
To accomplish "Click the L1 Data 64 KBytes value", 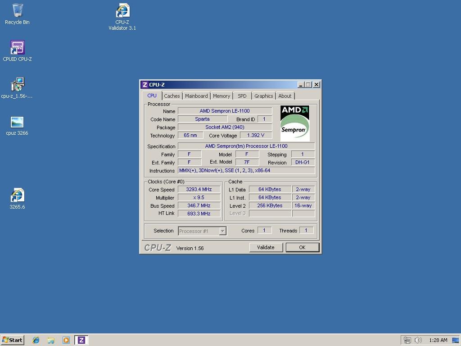I will coord(270,190).
